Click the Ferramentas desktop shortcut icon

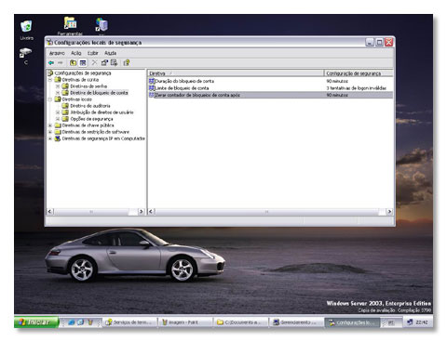(70, 23)
